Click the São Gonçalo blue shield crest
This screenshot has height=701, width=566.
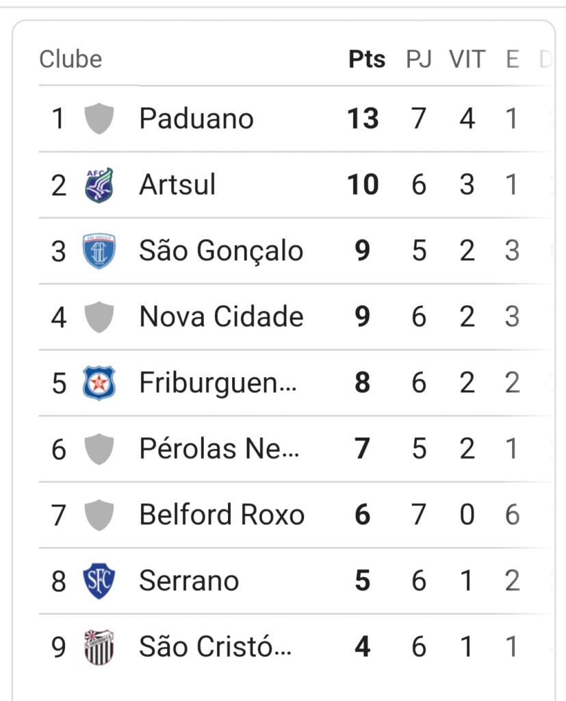[x=99, y=251]
